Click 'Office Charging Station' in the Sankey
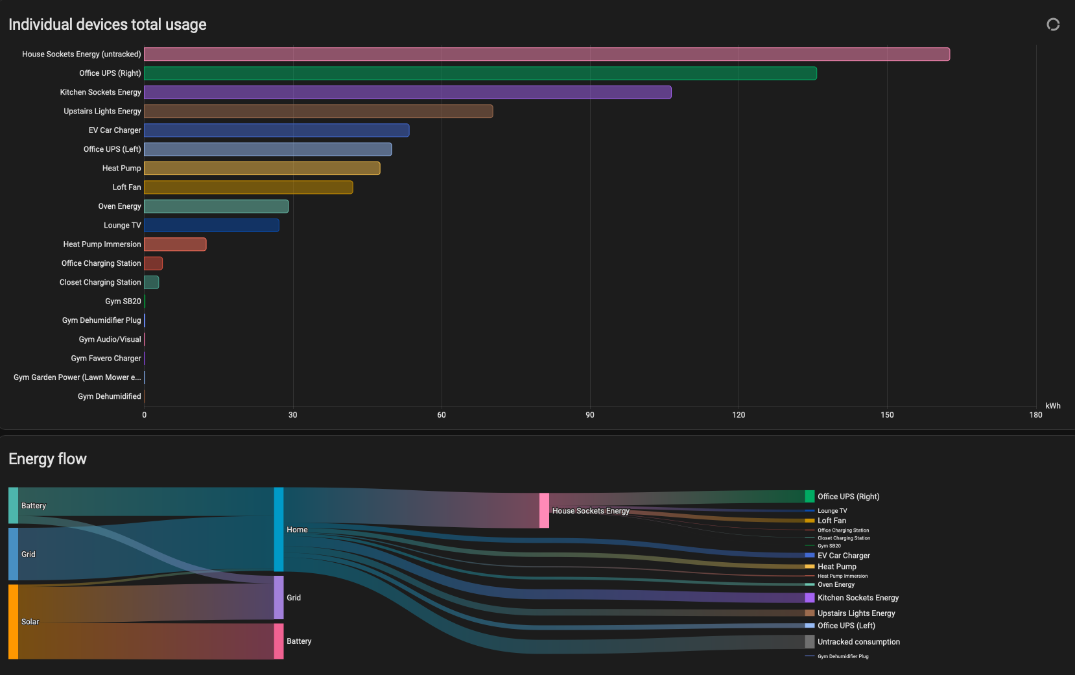The height and width of the screenshot is (675, 1075). 844,530
